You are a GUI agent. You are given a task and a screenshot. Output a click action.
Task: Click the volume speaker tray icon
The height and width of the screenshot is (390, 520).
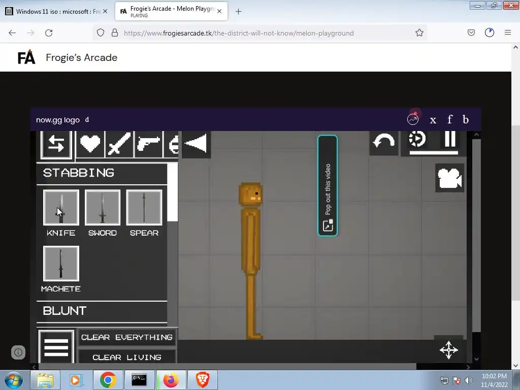469,380
